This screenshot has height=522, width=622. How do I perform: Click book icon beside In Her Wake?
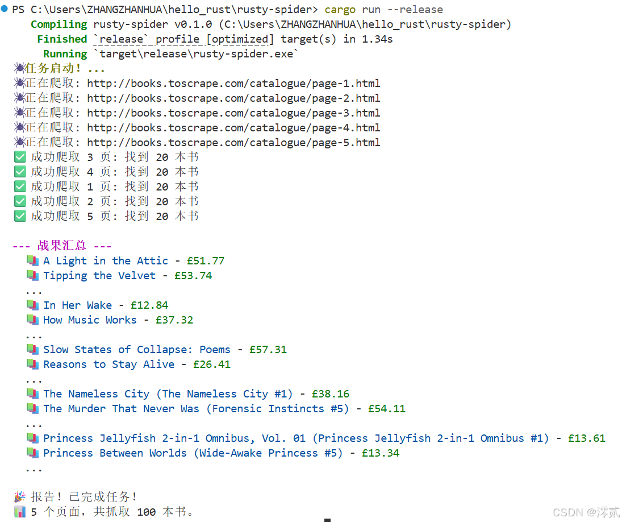pyautogui.click(x=32, y=305)
